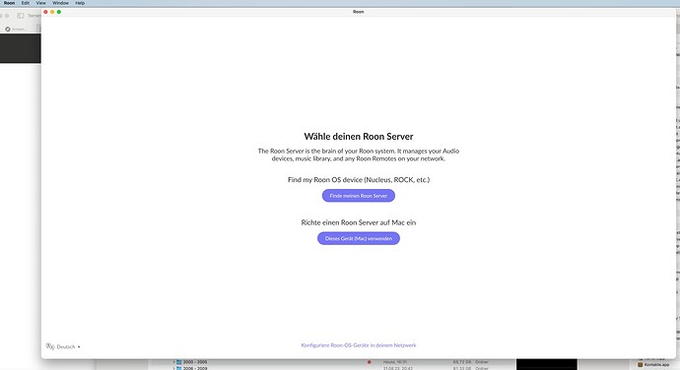Toggle the sidebar icon in background window
The width and height of the screenshot is (680, 370).
click(21, 16)
